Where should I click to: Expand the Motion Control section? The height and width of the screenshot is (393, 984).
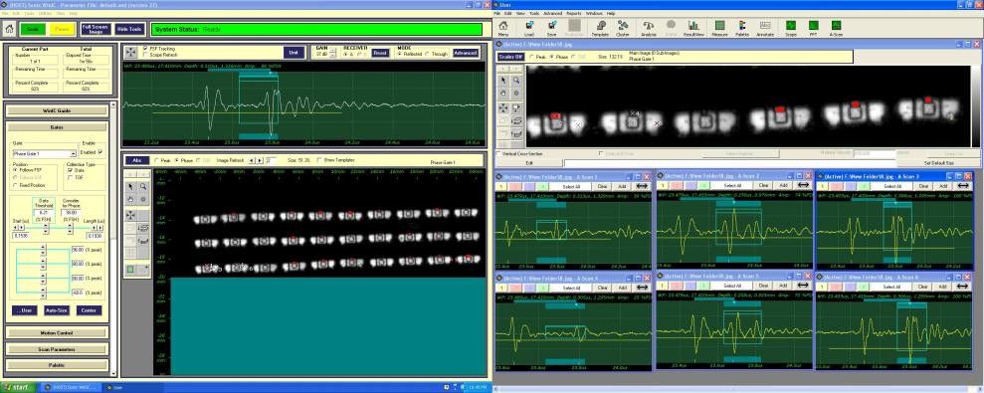coord(57,333)
